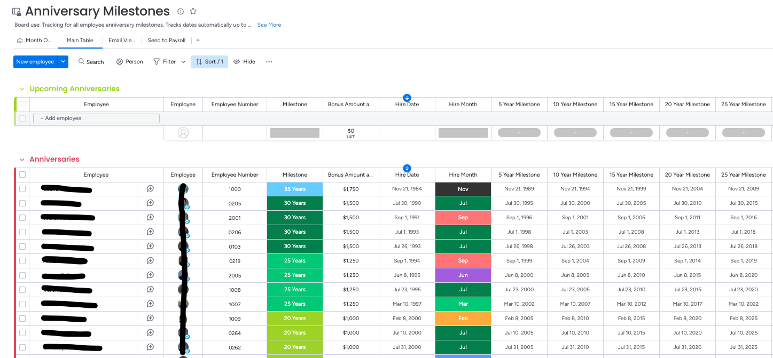
Task: Select the Main Table tab
Action: [x=80, y=40]
